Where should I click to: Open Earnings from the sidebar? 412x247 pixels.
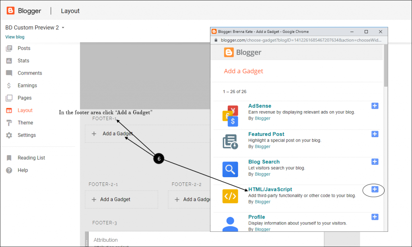(x=27, y=85)
